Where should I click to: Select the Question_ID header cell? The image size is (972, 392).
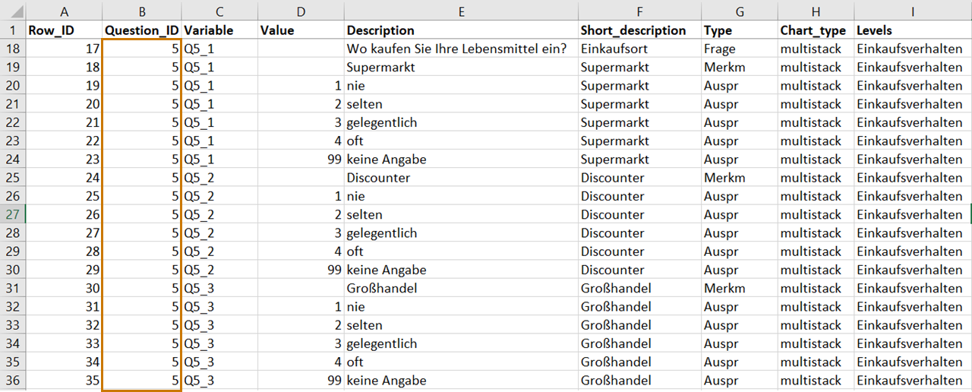[x=141, y=30]
